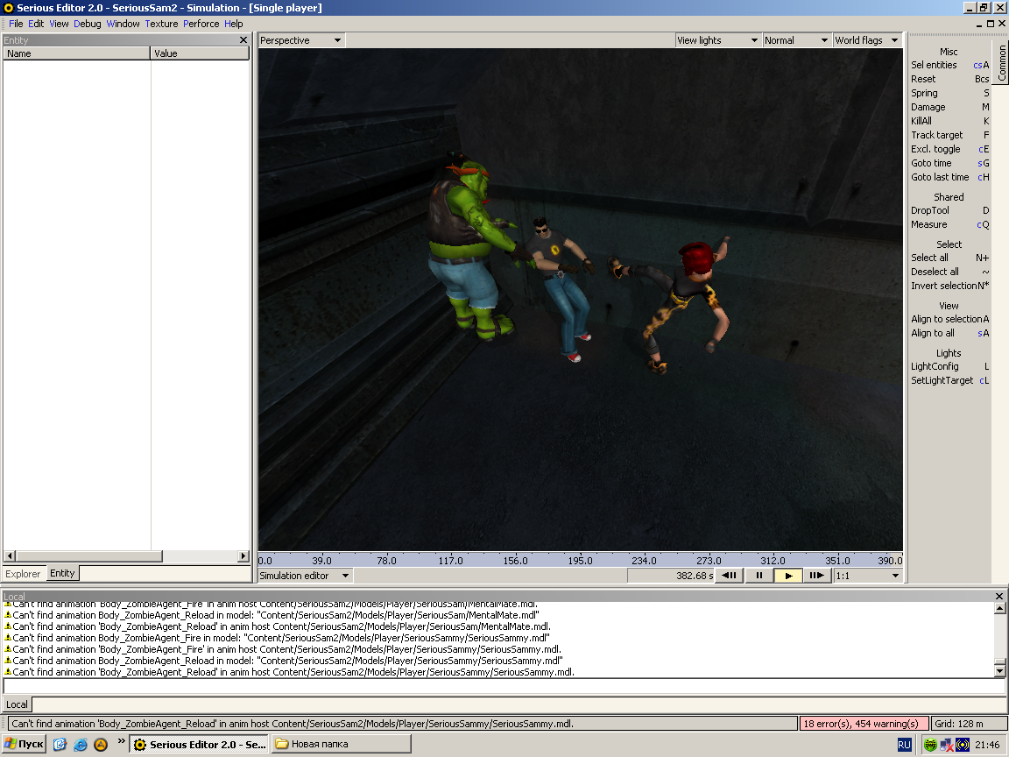The width and height of the screenshot is (1009, 757).
Task: Click the RU language indicator
Action: coord(904,745)
